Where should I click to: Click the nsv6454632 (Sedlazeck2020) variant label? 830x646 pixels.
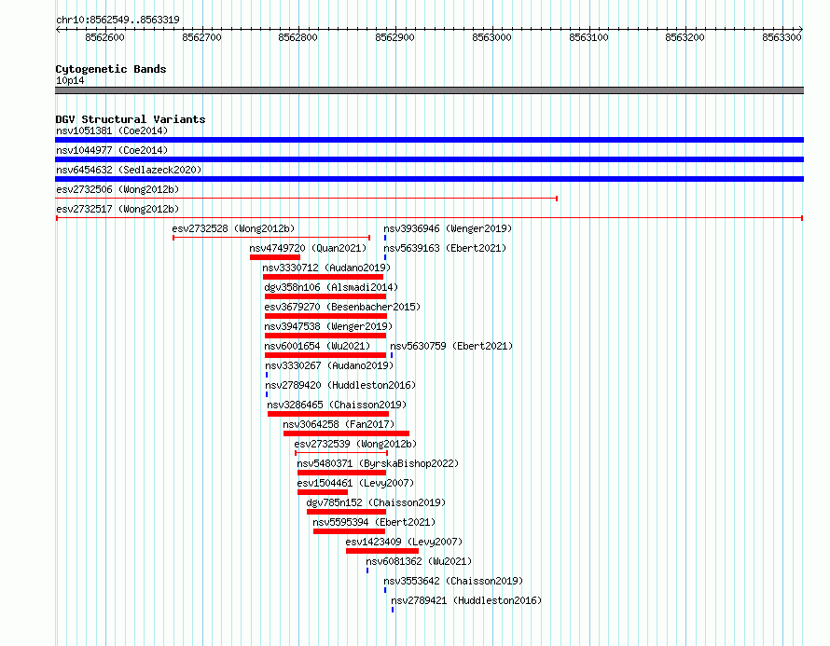(x=129, y=170)
